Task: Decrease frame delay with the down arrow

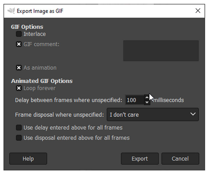Action: tap(147, 102)
